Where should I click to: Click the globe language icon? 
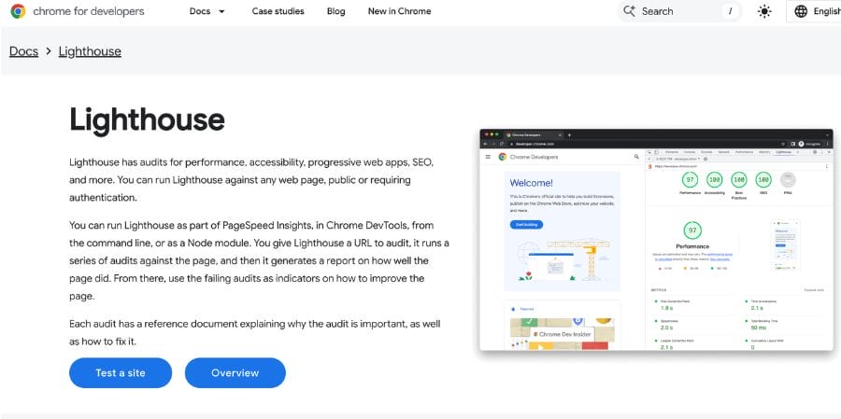pos(801,11)
